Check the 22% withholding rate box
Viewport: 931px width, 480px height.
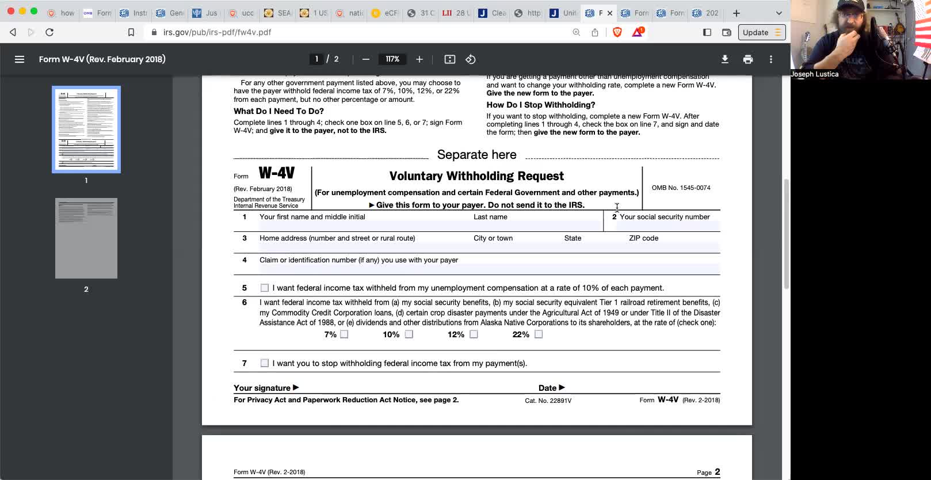tap(539, 334)
